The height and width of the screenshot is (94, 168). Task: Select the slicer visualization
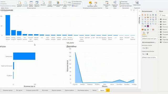click(x=143, y=24)
